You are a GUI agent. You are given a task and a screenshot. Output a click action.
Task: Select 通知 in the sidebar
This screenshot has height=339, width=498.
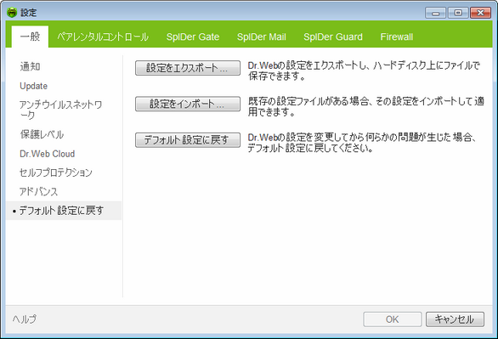tap(31, 66)
